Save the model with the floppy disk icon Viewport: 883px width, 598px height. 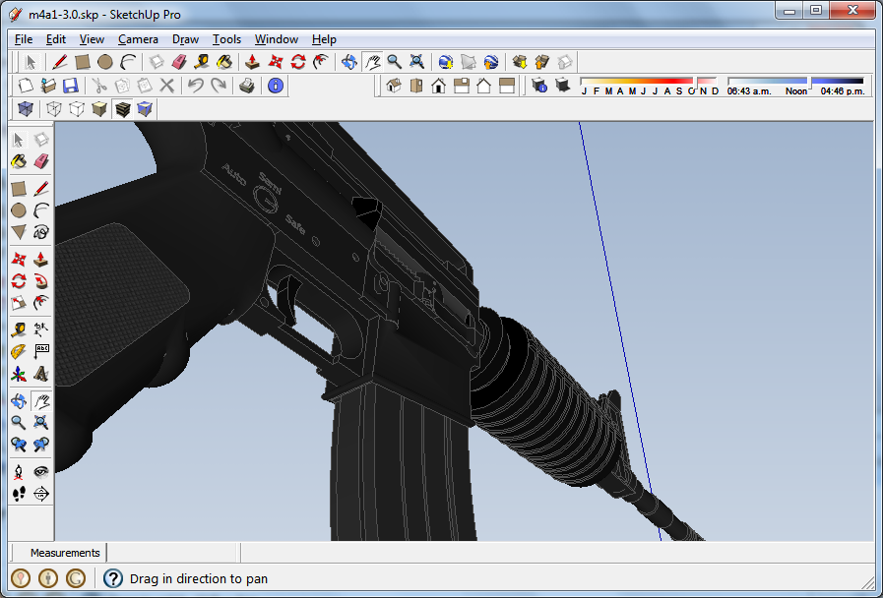[x=71, y=86]
